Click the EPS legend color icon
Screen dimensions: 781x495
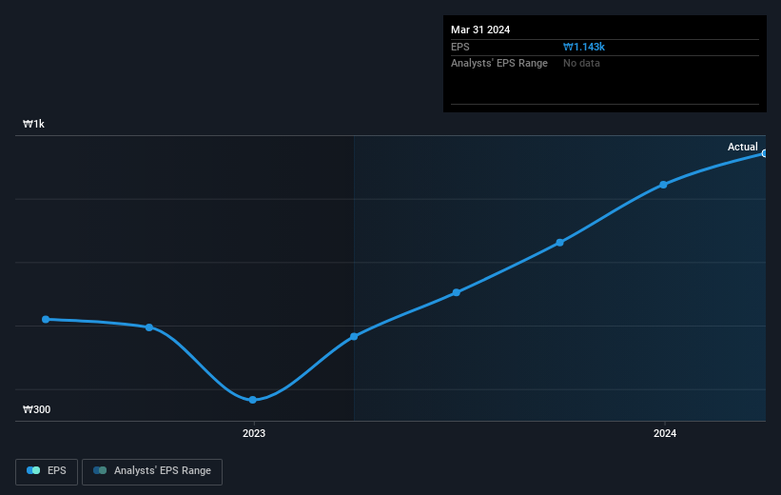point(33,470)
